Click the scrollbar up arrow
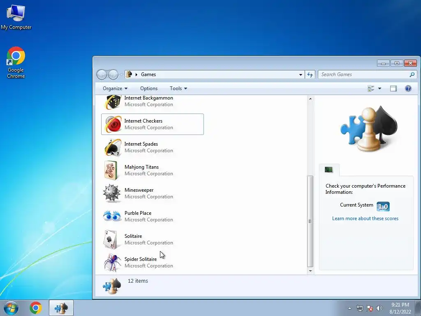The image size is (421, 316). pos(310,99)
